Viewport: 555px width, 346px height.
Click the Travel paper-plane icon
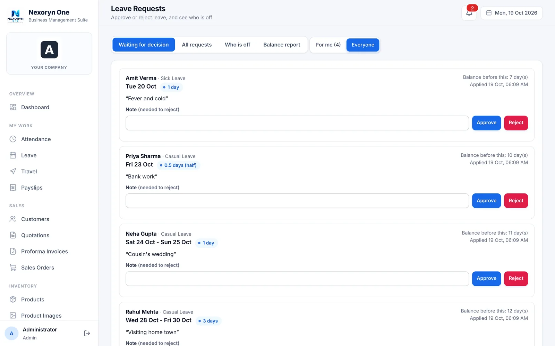click(x=13, y=171)
